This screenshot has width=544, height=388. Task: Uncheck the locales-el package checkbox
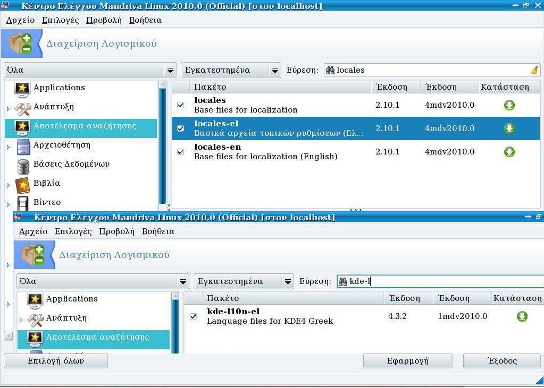point(180,128)
